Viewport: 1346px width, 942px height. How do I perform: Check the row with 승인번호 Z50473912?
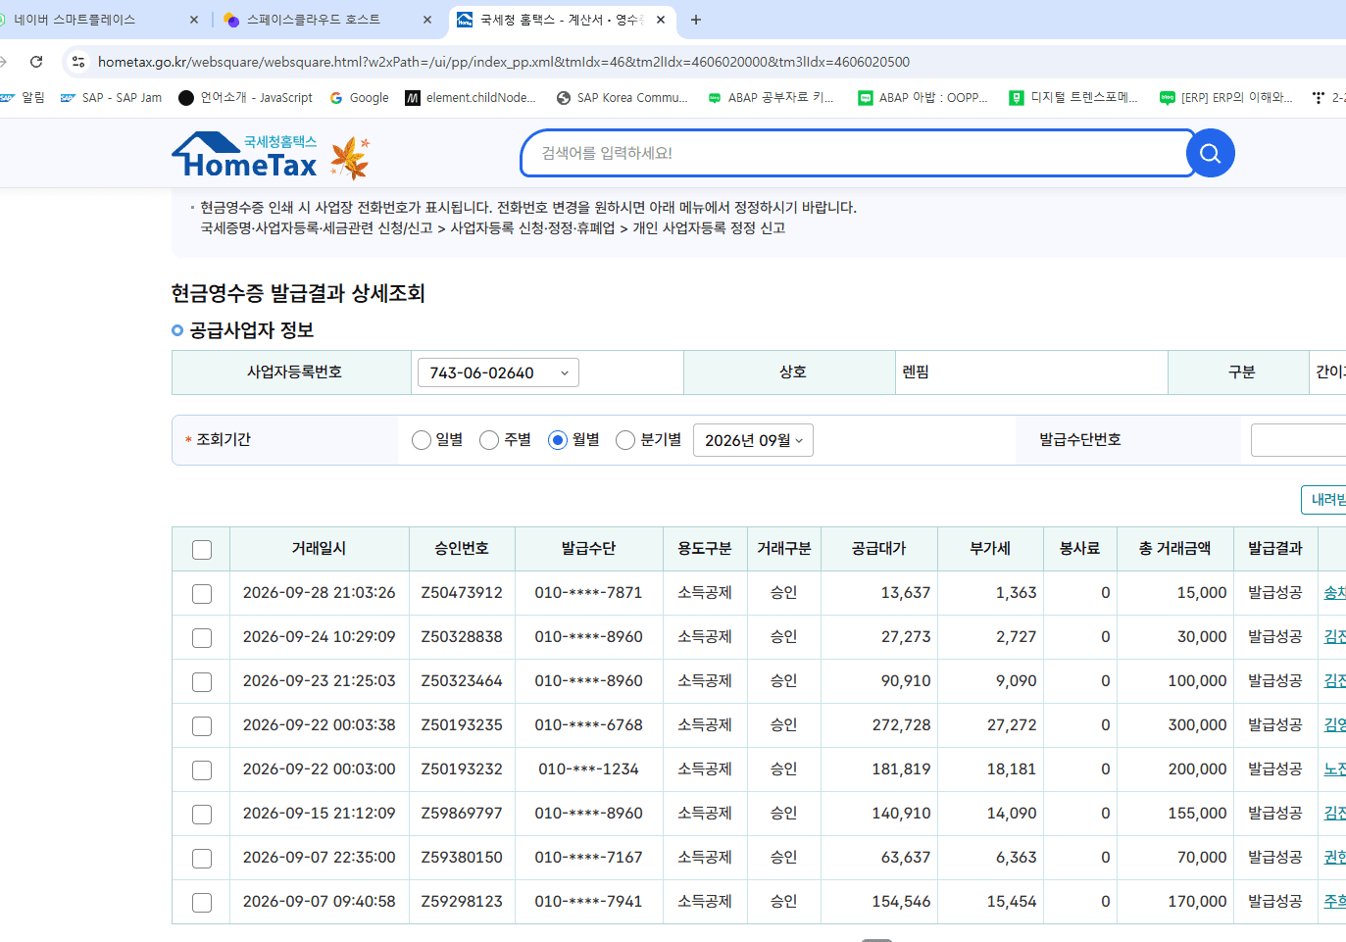coord(202,594)
